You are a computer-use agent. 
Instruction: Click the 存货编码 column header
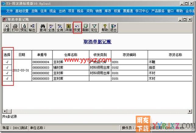point(129,54)
